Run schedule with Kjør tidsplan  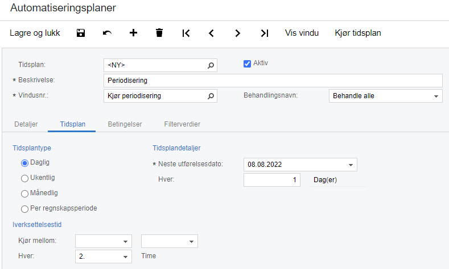pos(358,33)
